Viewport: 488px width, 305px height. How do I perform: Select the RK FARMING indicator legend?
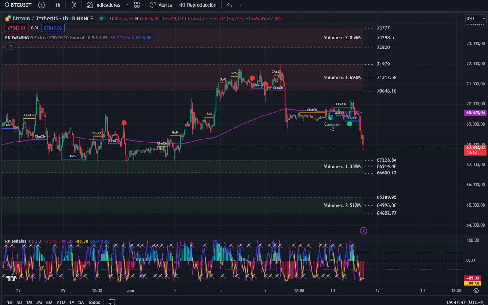coord(17,37)
